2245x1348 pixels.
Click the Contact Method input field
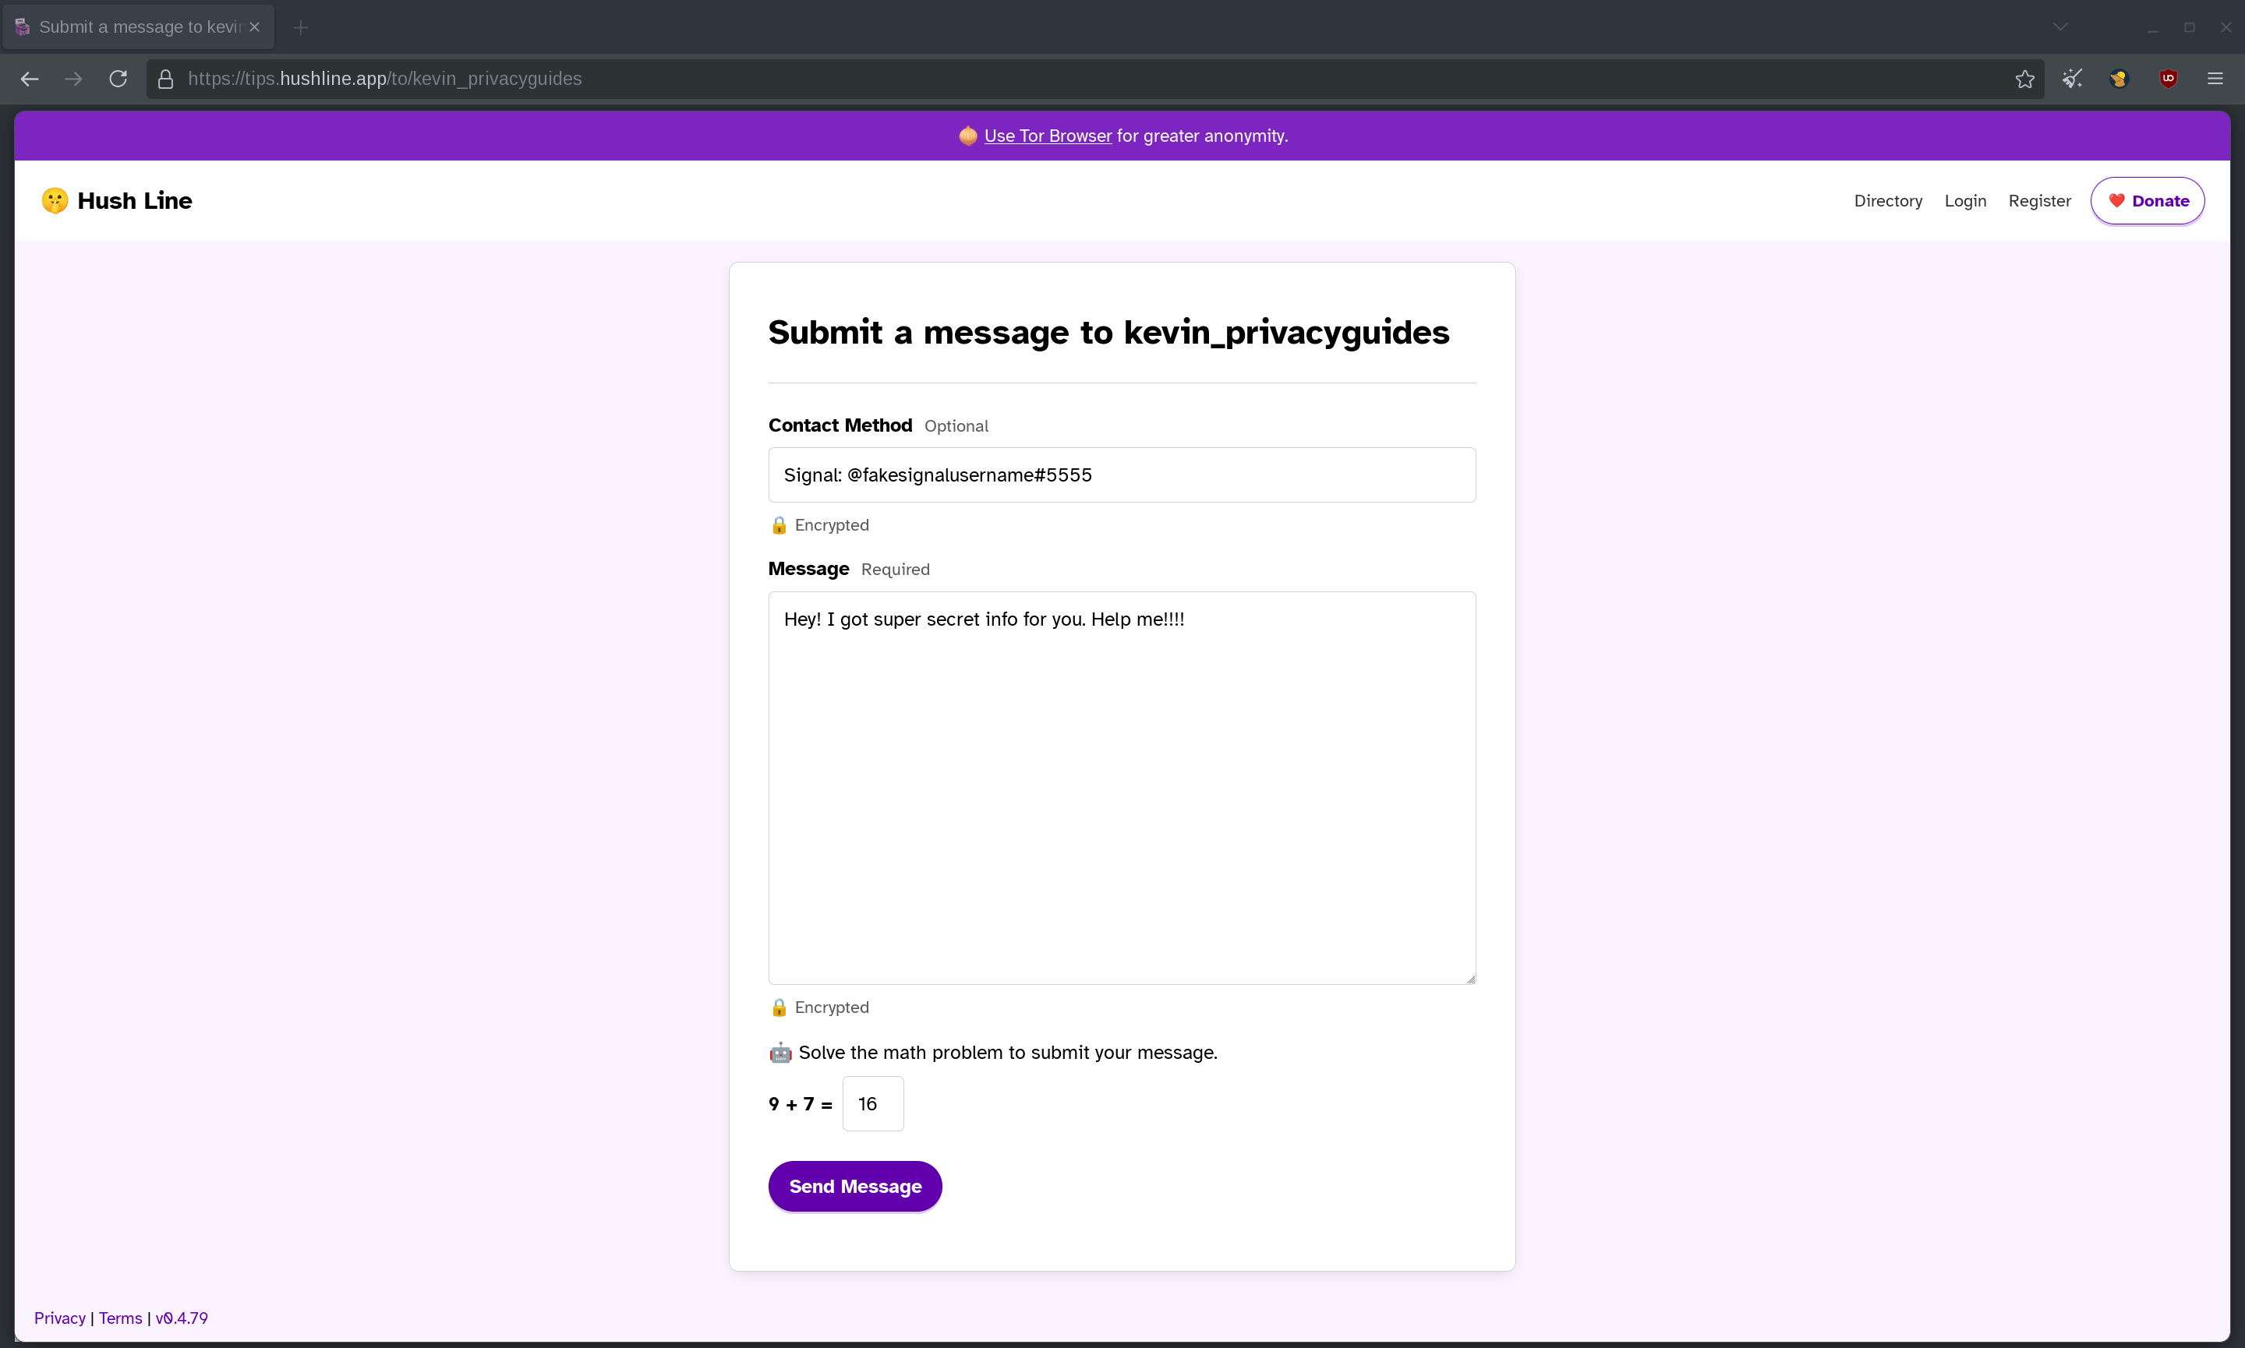coord(1121,475)
